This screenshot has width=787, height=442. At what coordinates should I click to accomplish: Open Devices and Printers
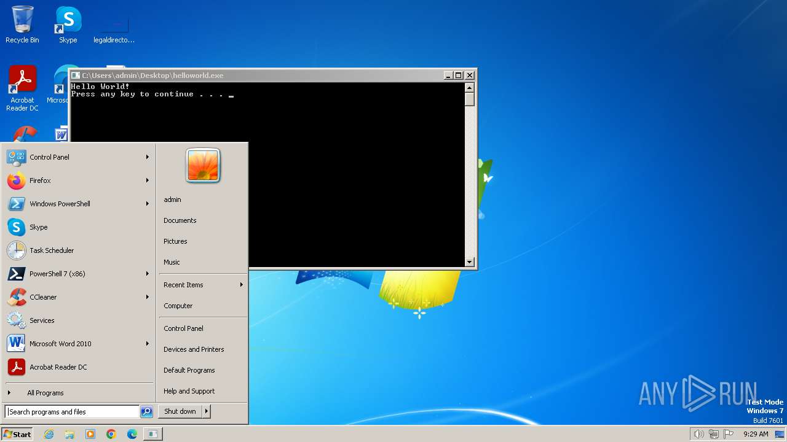203,349
